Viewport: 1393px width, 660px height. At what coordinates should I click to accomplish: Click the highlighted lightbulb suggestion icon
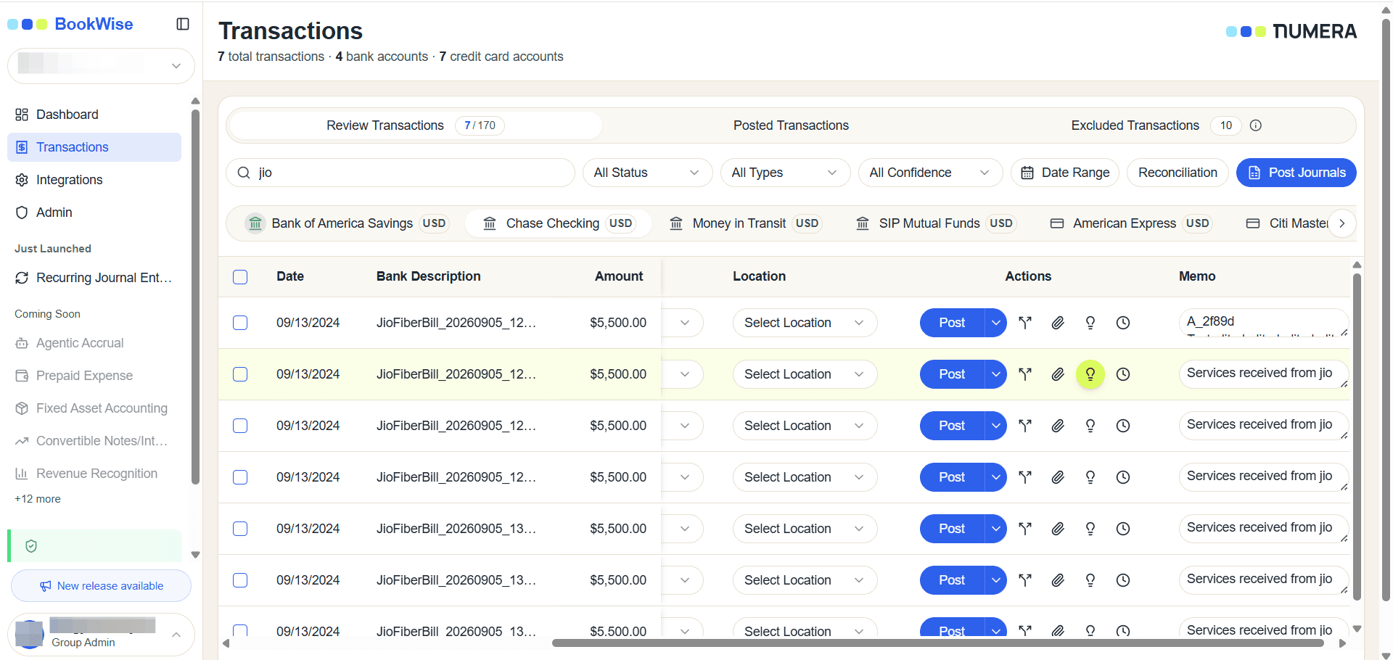point(1090,374)
